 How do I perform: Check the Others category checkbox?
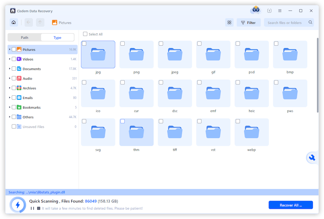[14, 117]
